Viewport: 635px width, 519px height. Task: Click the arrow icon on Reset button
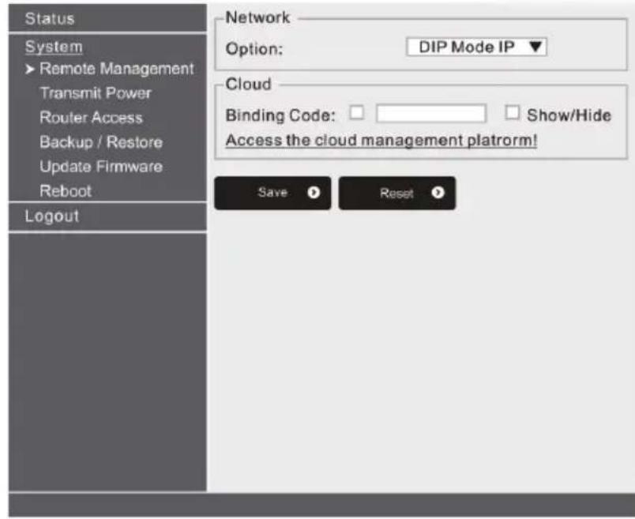tap(438, 193)
